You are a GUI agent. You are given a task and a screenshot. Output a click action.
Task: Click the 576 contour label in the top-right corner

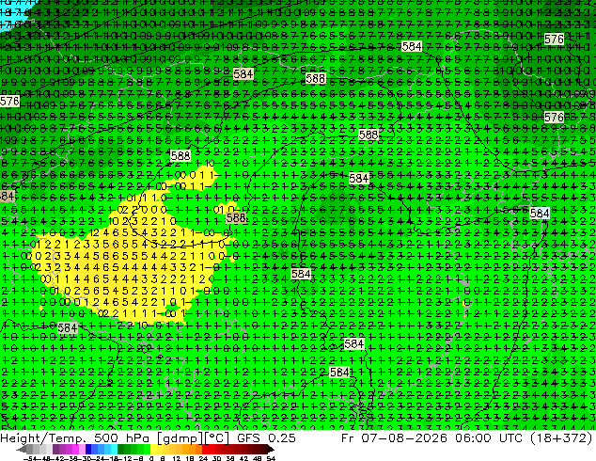(554, 40)
